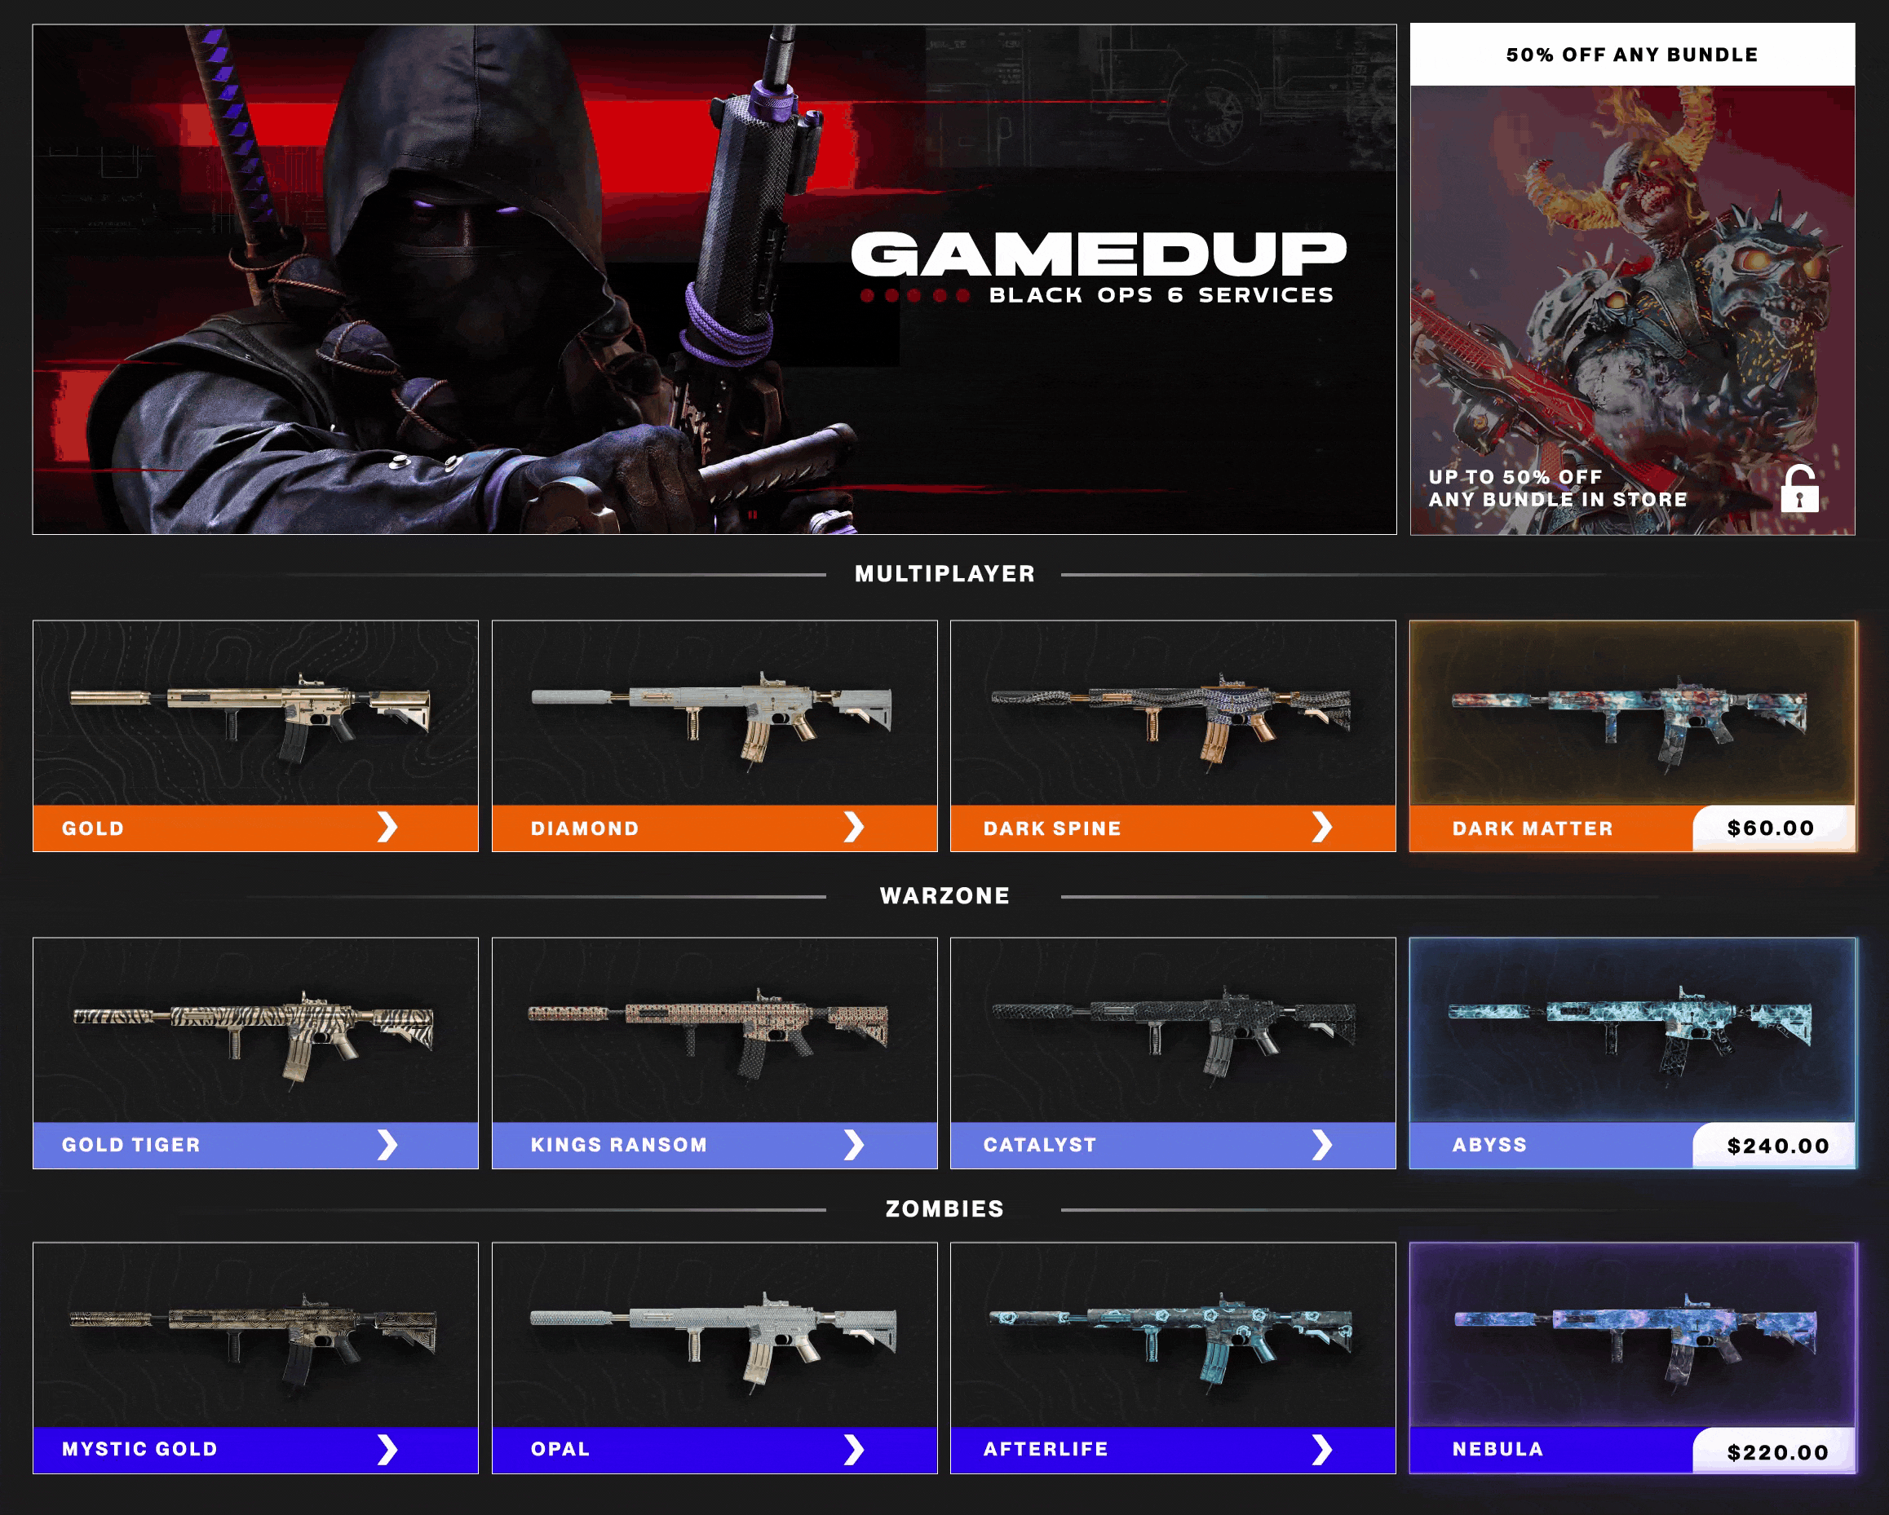Screen dimensions: 1889x1515
Task: Select the NEBULA label
Action: 1497,1451
